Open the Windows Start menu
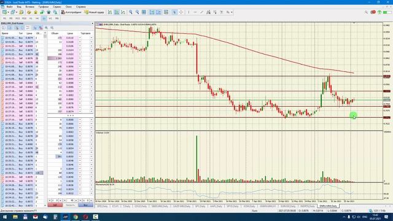Image resolution: width=393 pixels, height=221 pixels. [x=5, y=217]
